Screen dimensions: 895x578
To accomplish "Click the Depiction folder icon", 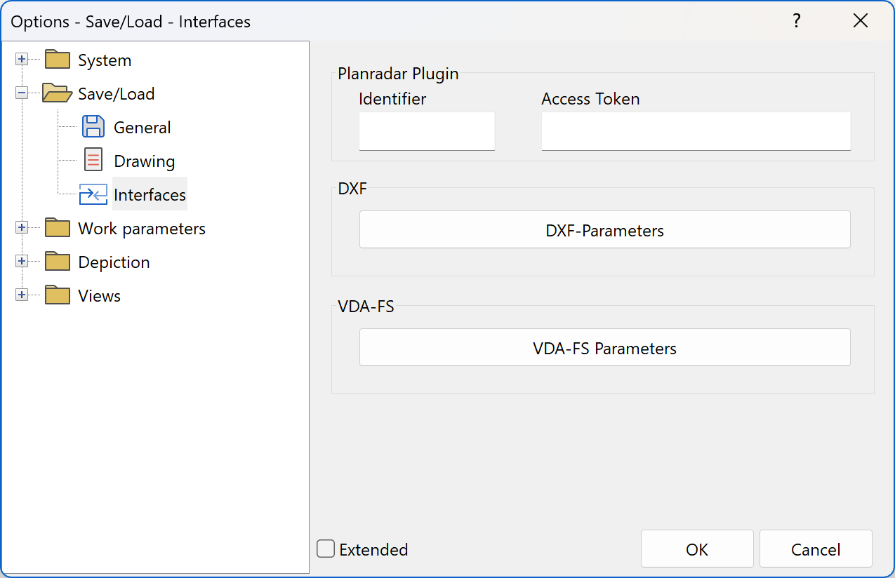I will click(56, 261).
